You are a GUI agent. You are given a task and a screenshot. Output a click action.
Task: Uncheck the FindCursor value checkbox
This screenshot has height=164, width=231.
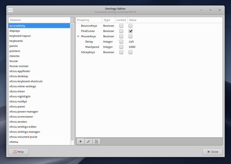coord(130,31)
